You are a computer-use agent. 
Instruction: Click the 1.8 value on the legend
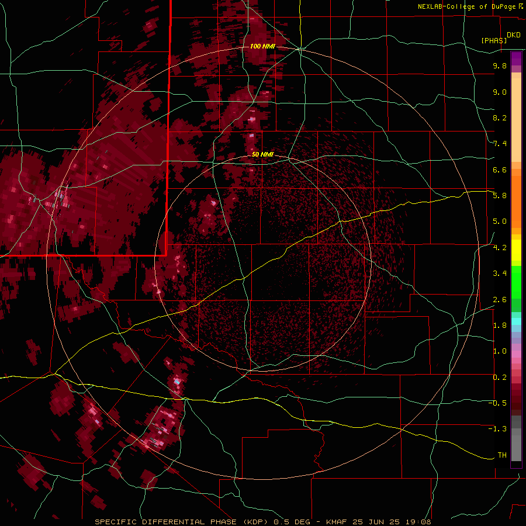[x=500, y=326]
